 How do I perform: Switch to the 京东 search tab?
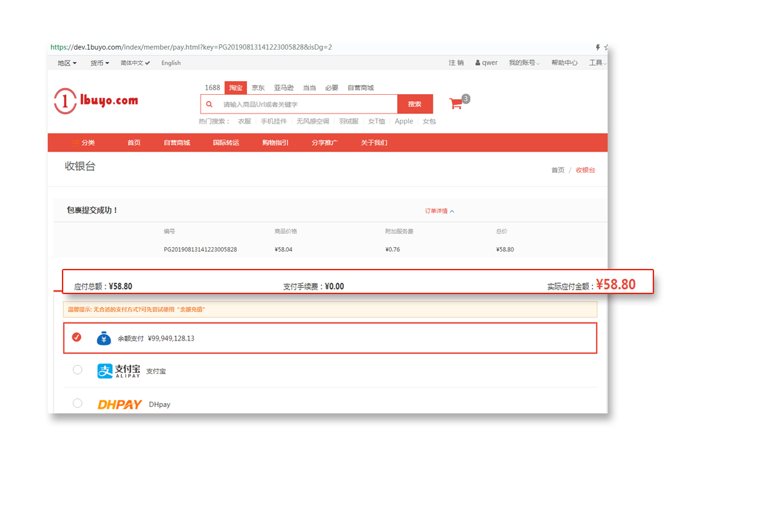pos(258,88)
